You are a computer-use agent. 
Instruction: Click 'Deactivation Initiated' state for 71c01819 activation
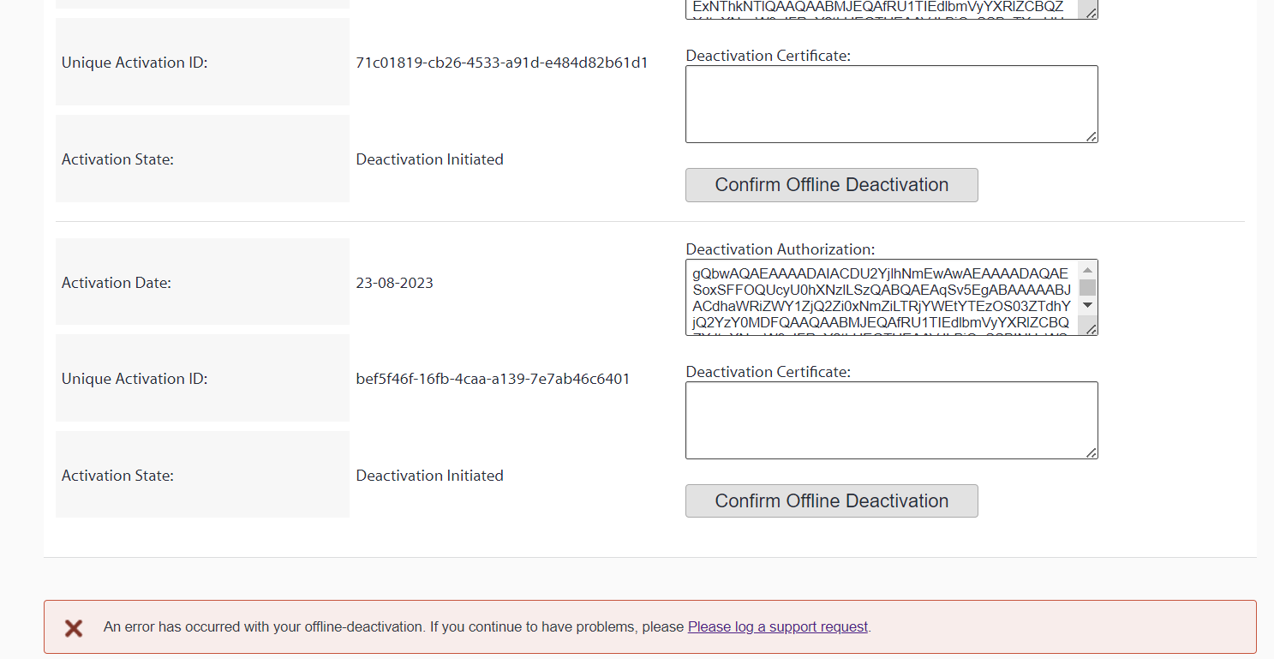[429, 159]
